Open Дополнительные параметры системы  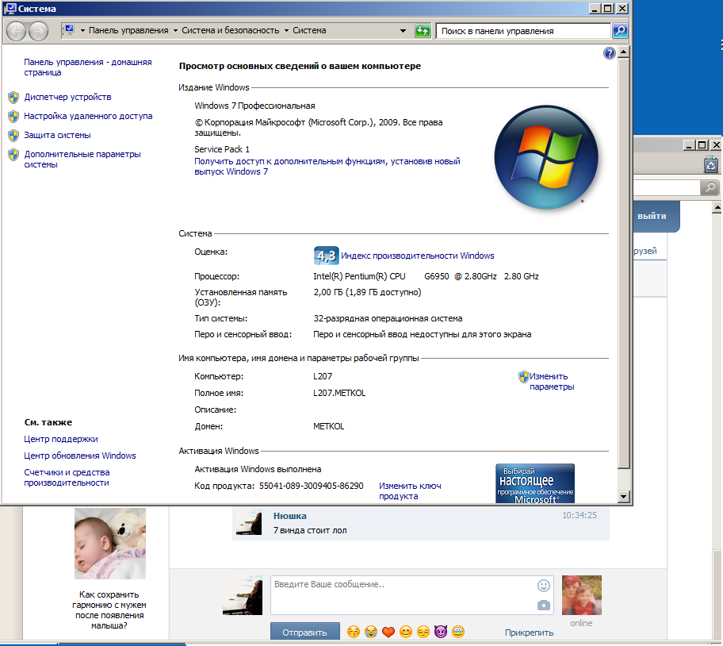tap(82, 160)
